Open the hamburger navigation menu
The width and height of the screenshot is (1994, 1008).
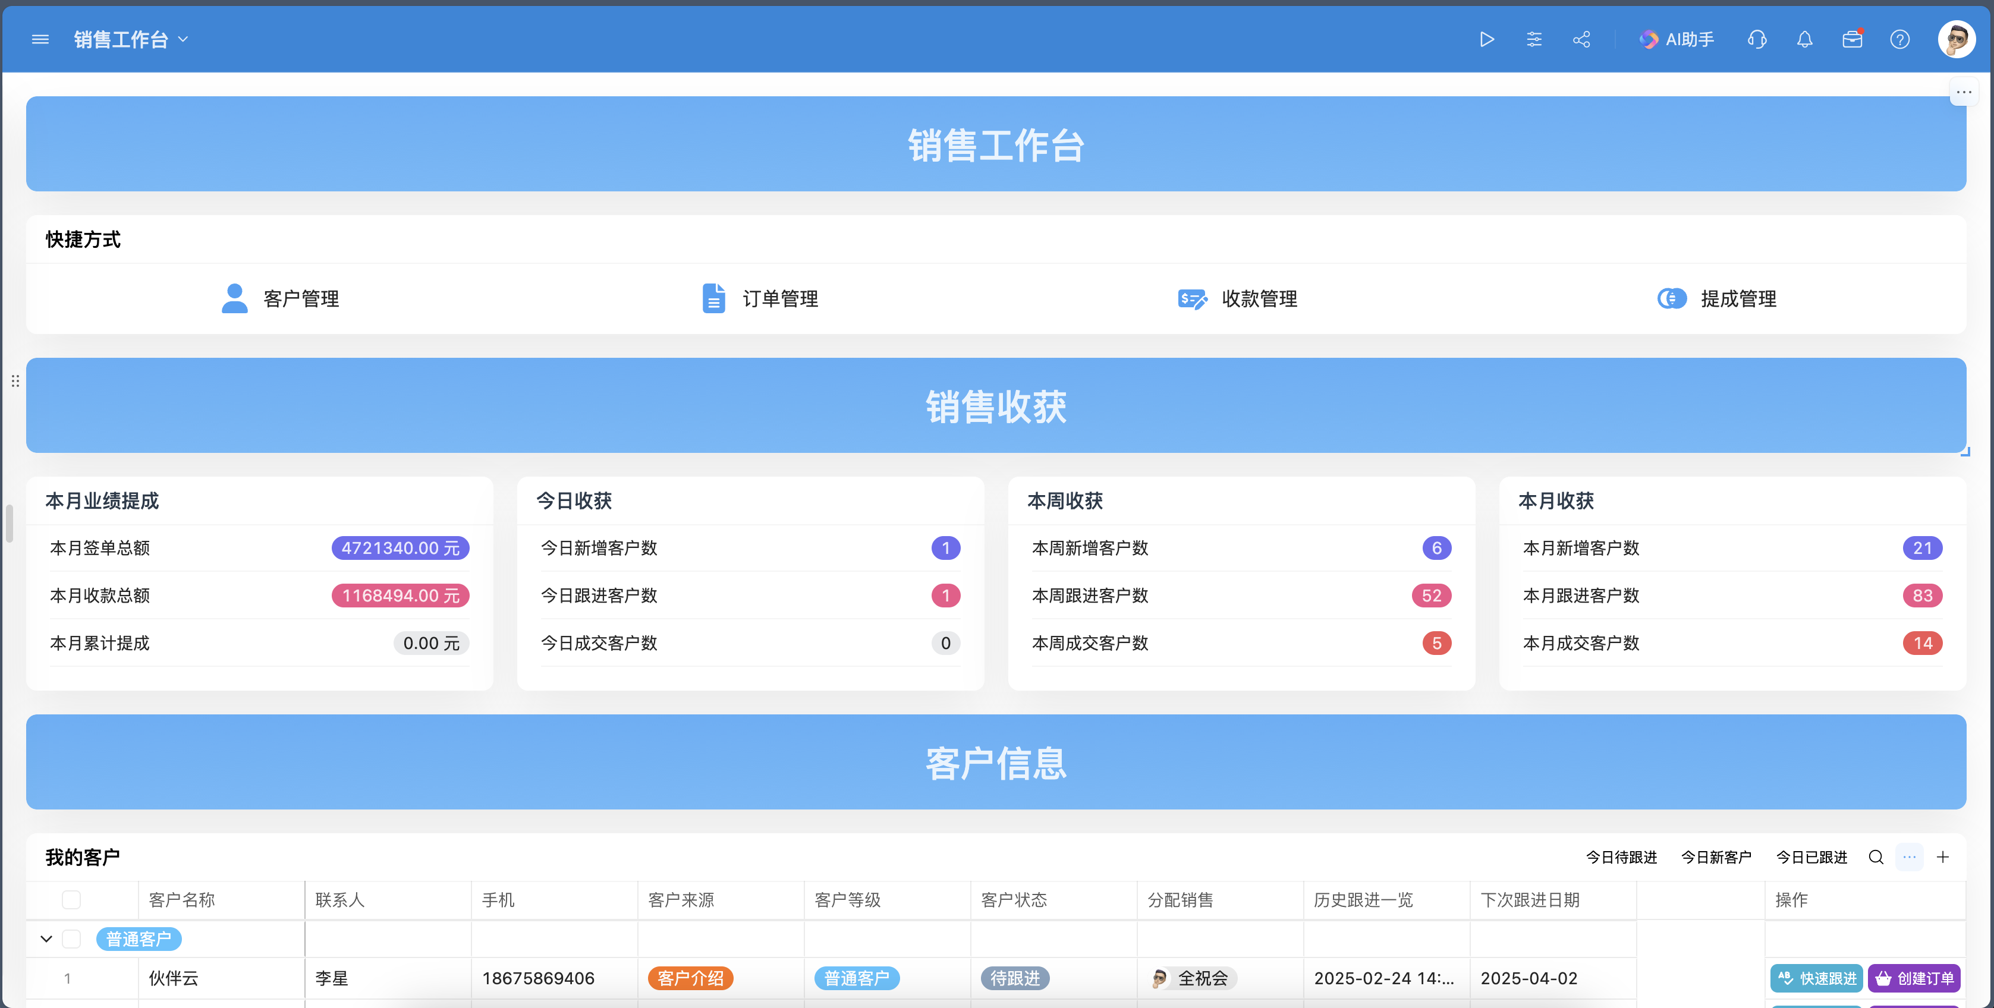[40, 39]
